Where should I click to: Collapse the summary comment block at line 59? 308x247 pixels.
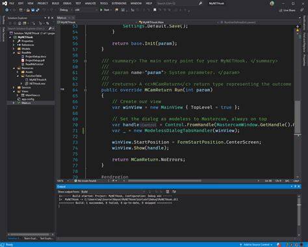click(x=86, y=61)
